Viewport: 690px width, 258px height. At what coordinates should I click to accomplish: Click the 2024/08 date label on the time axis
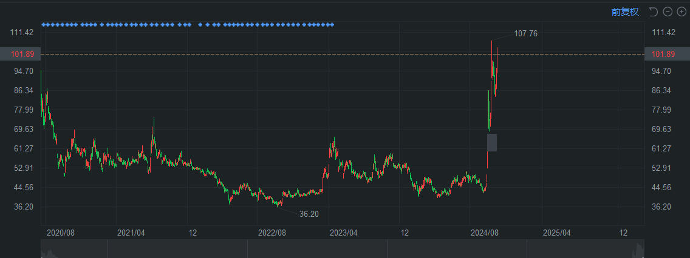click(x=485, y=233)
